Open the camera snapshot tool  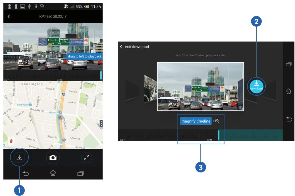click(53, 157)
